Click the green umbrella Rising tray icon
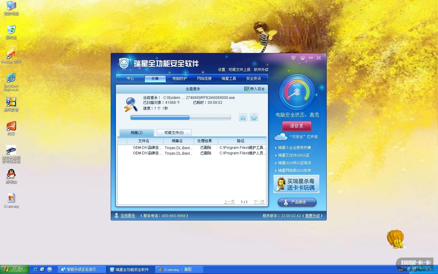This screenshot has height=274, width=438. coord(421,270)
